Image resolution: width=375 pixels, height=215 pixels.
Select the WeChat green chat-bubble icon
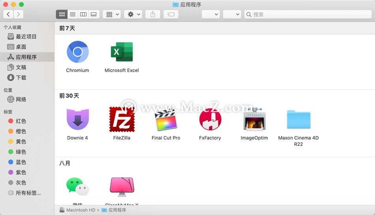(x=77, y=187)
